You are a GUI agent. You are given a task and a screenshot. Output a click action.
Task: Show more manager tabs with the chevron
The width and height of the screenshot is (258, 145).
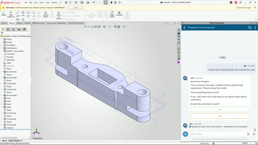click(x=29, y=30)
